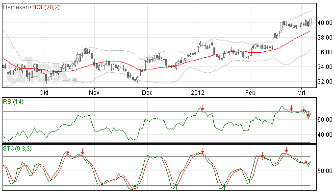The height and width of the screenshot is (195, 335).
Task: Click the Heineken chart title label
Action: (16, 7)
